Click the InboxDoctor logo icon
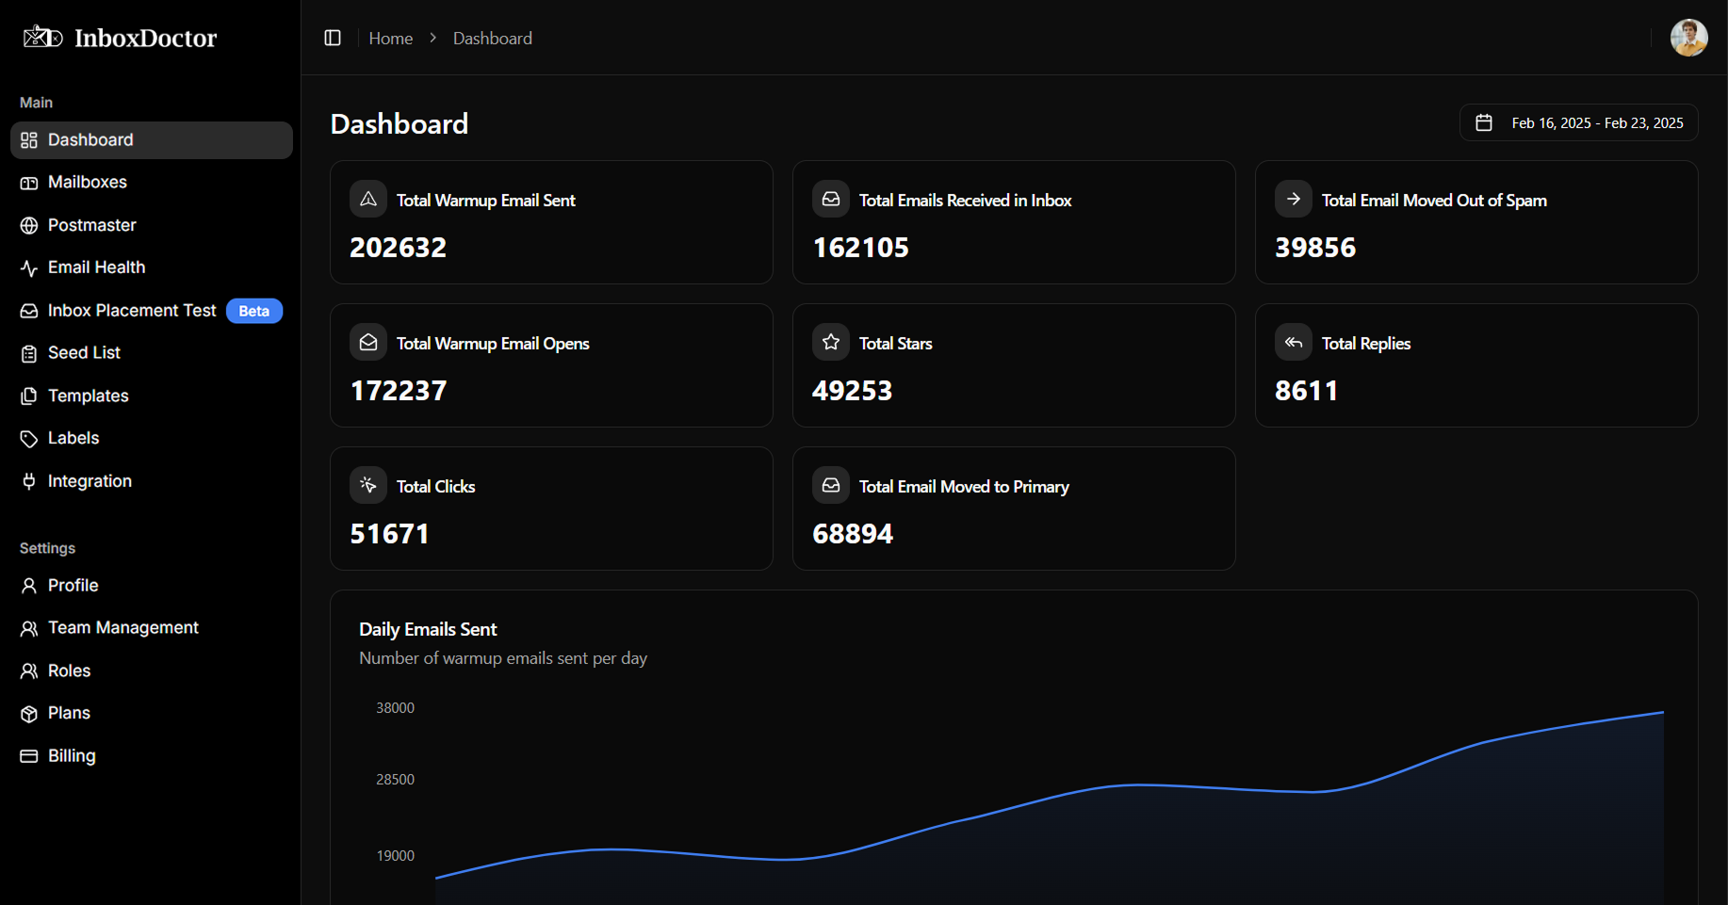The image size is (1728, 905). pos(41,37)
